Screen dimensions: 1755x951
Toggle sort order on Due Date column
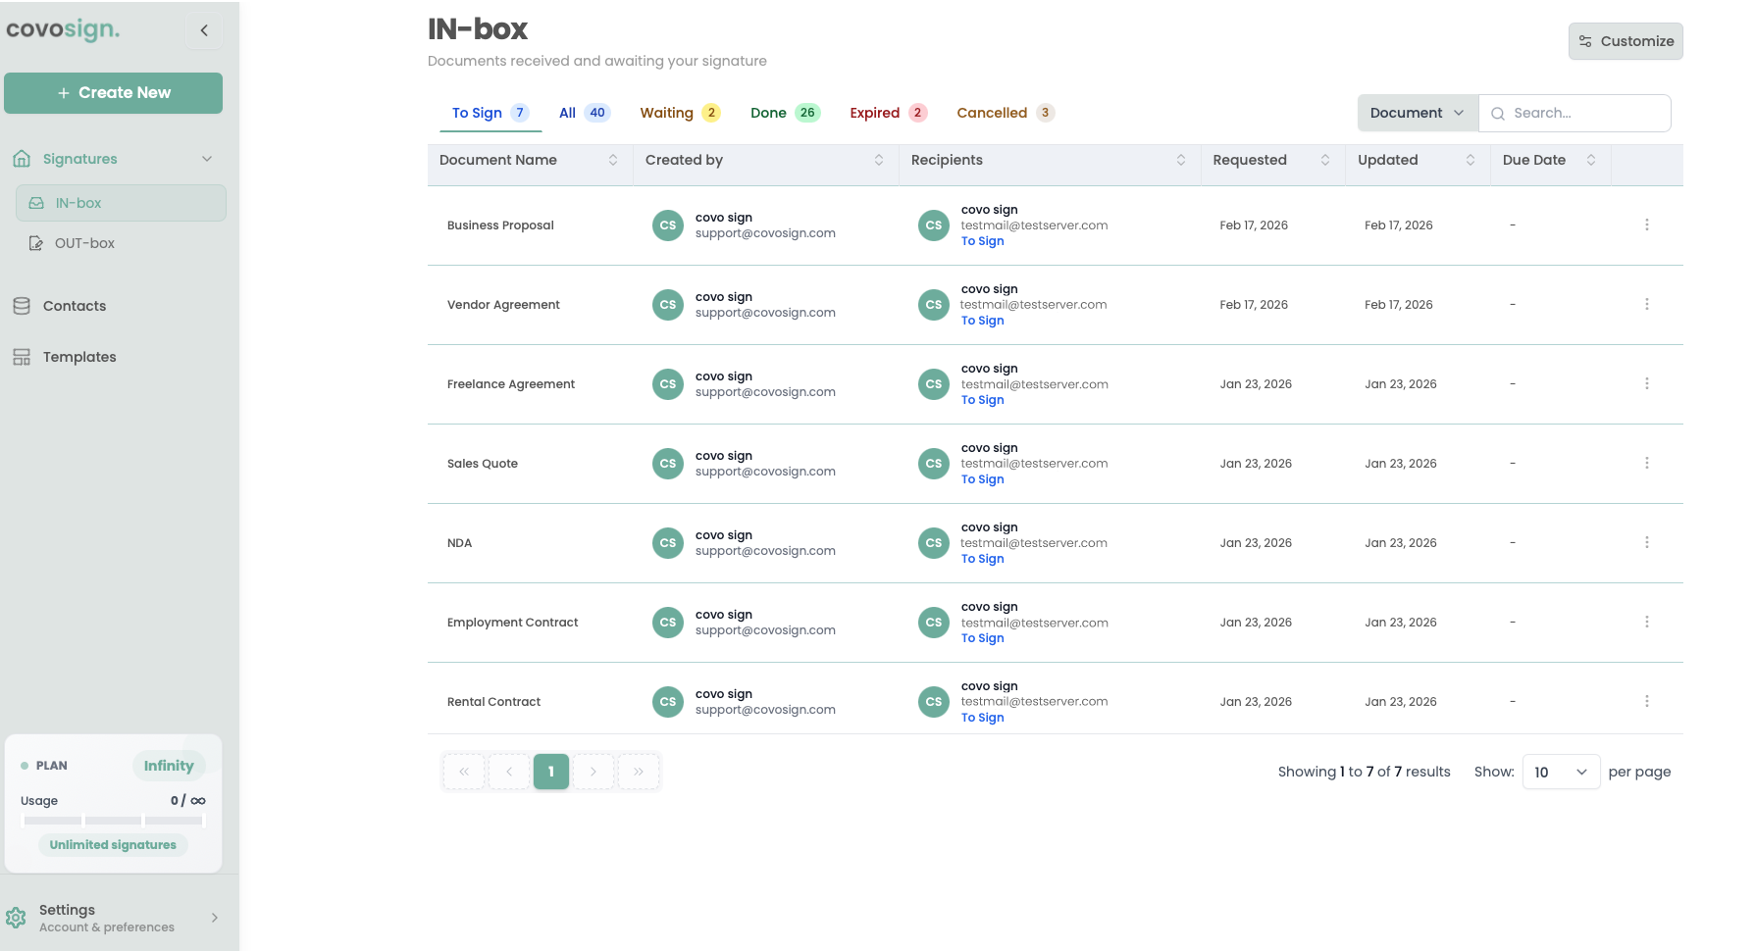point(1591,160)
